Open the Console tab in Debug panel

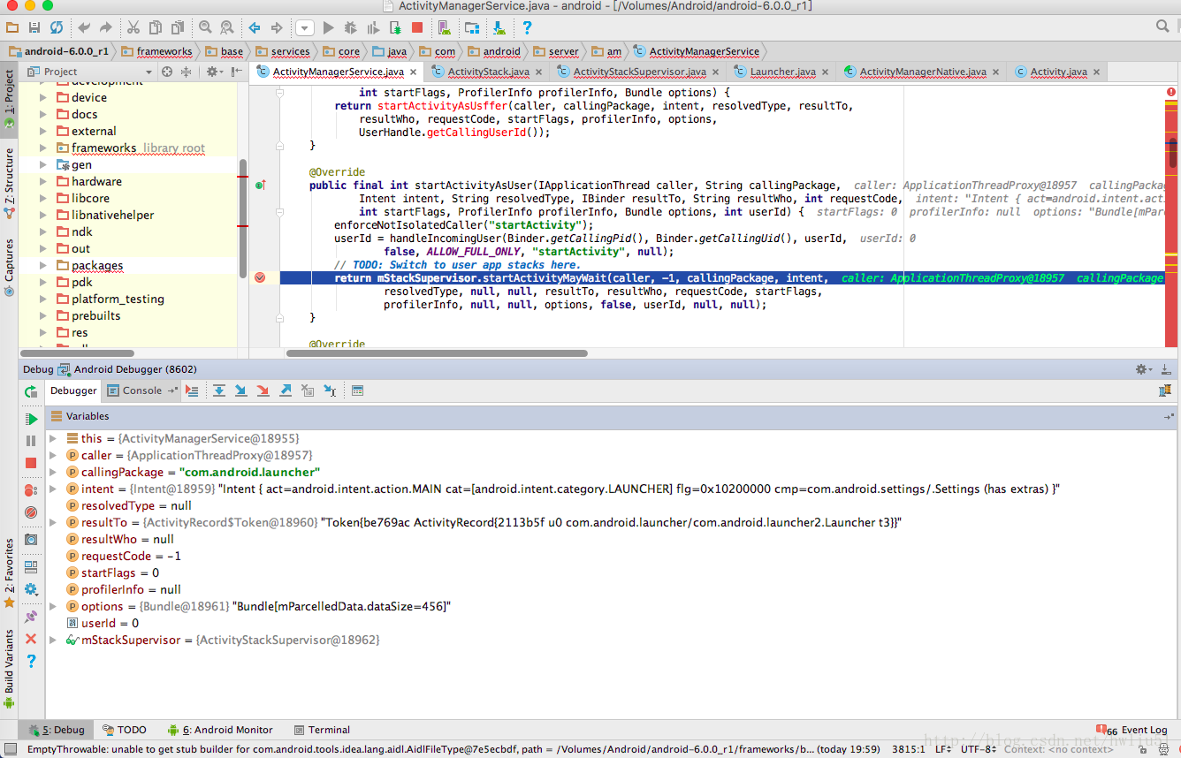(141, 390)
